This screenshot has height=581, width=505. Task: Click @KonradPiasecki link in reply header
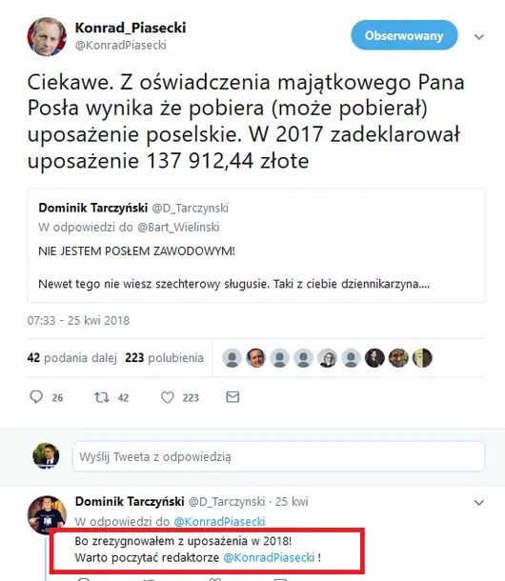[219, 521]
